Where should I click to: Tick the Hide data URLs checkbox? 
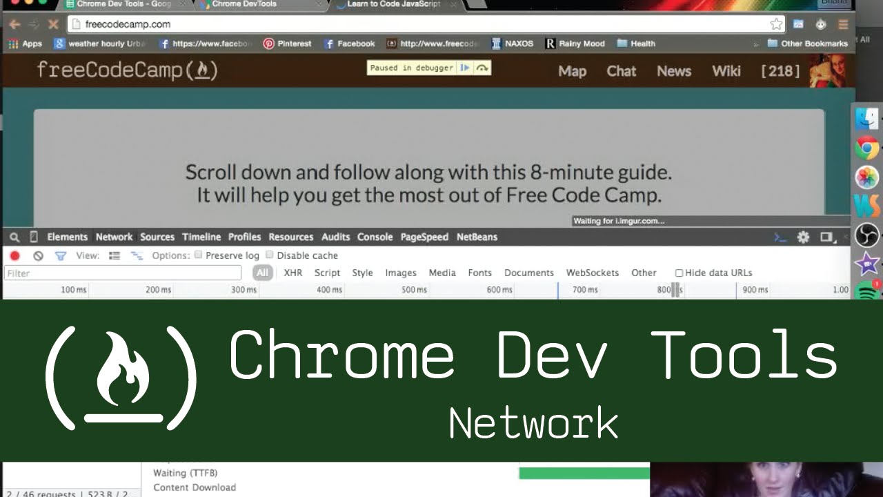[x=679, y=273]
